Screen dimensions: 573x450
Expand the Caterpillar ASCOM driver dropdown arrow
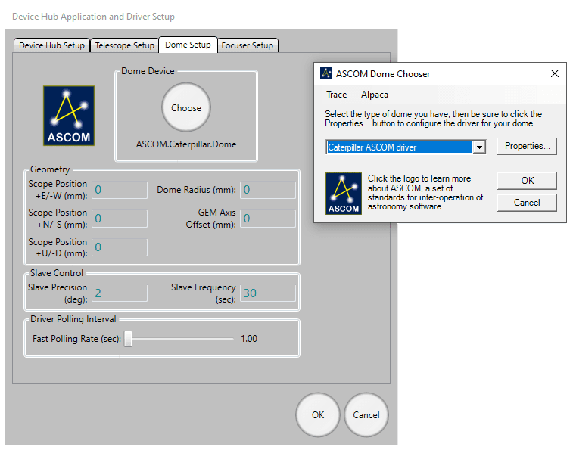pos(478,147)
